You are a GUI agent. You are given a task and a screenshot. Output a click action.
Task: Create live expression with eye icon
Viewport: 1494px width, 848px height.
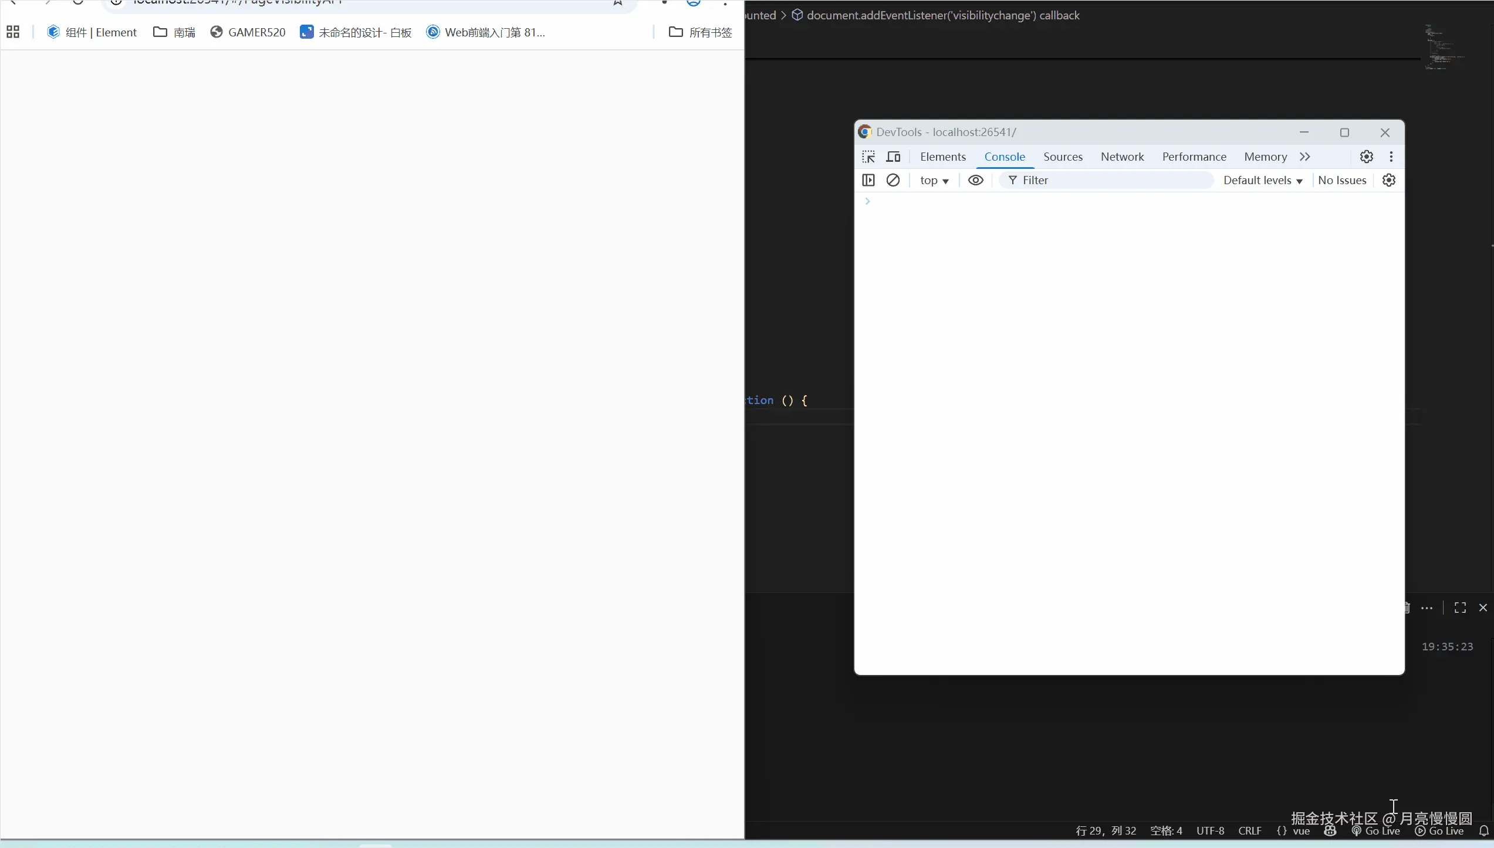coord(976,180)
